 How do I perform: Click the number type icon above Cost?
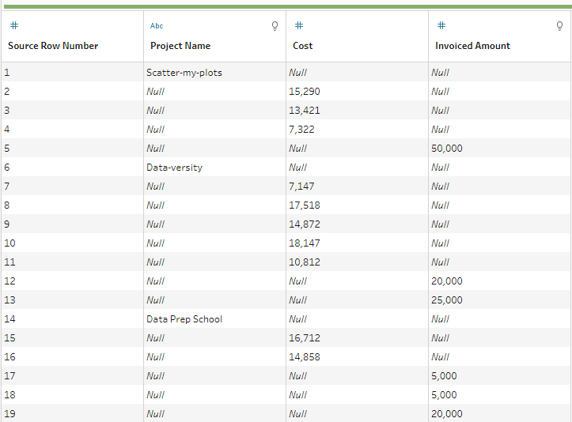[299, 25]
